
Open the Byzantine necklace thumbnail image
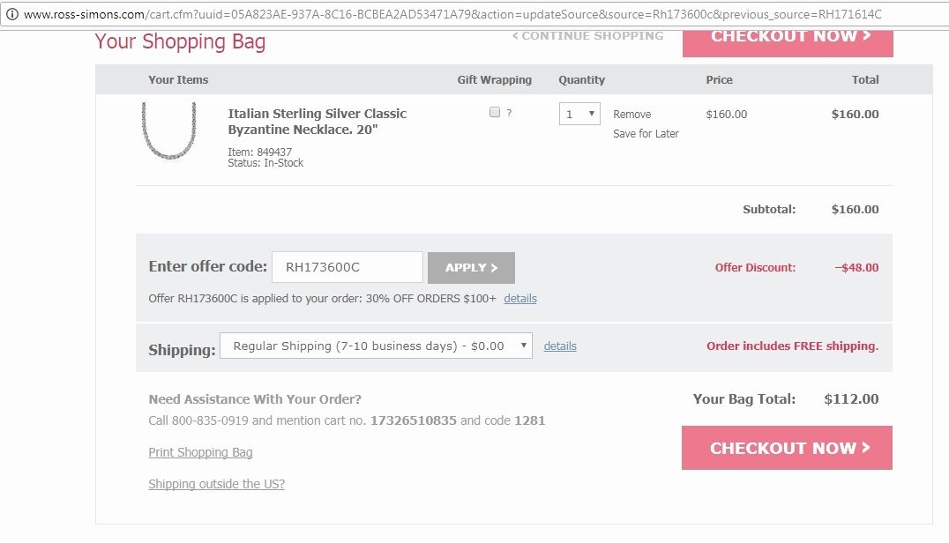(168, 130)
